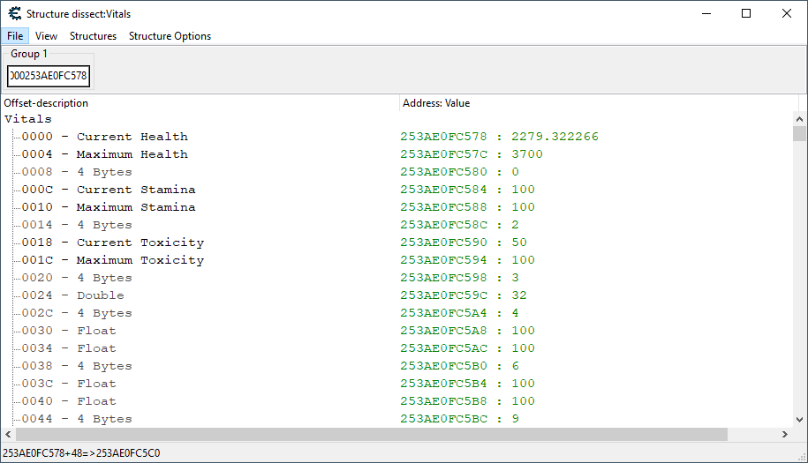This screenshot has width=808, height=463.
Task: Click the Cheat Engine title bar icon
Action: [14, 13]
